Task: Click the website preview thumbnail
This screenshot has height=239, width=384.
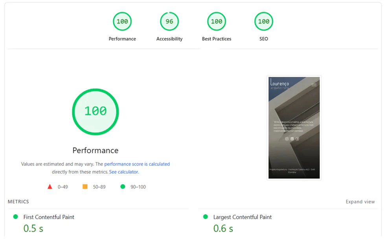Action: point(294,128)
